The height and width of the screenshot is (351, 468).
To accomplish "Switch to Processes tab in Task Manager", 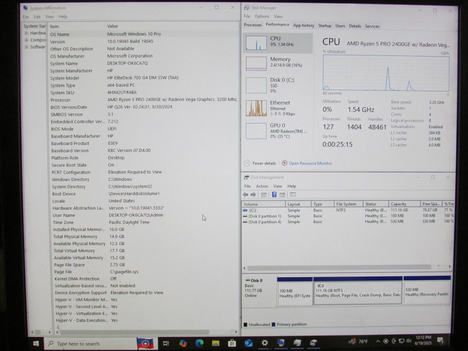I will 253,25.
